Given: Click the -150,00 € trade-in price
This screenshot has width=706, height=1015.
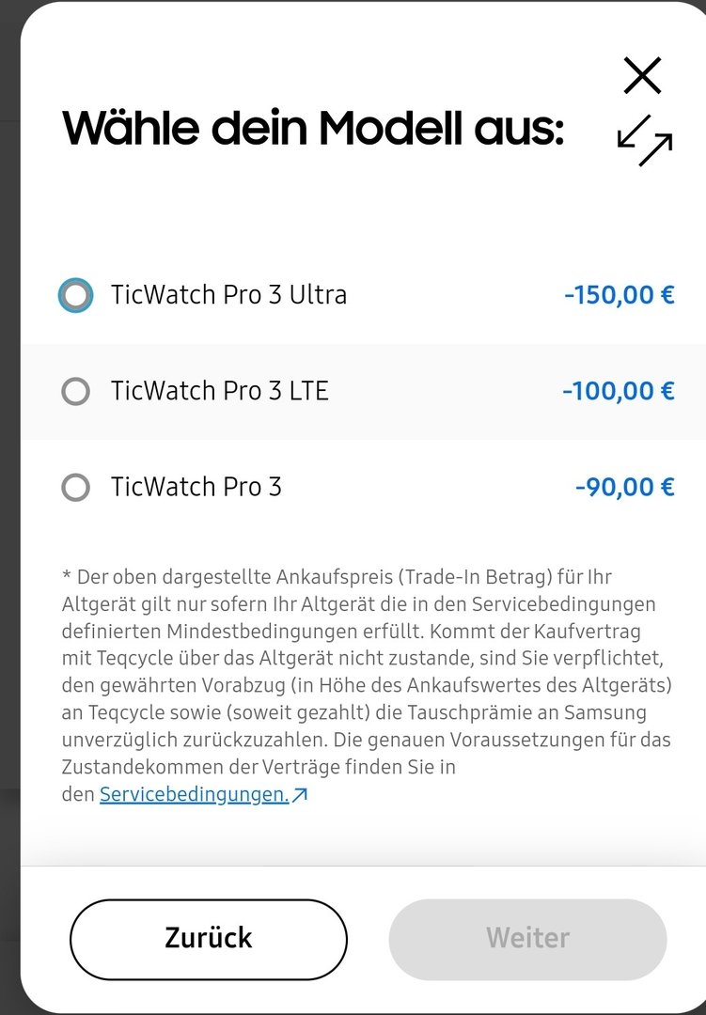Looking at the screenshot, I should [619, 295].
